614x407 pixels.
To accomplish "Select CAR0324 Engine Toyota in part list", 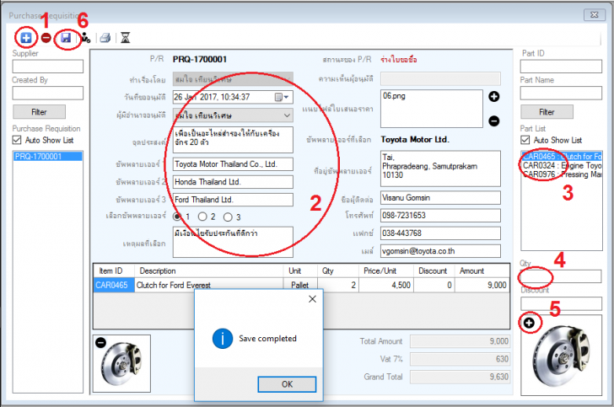I will (562, 165).
